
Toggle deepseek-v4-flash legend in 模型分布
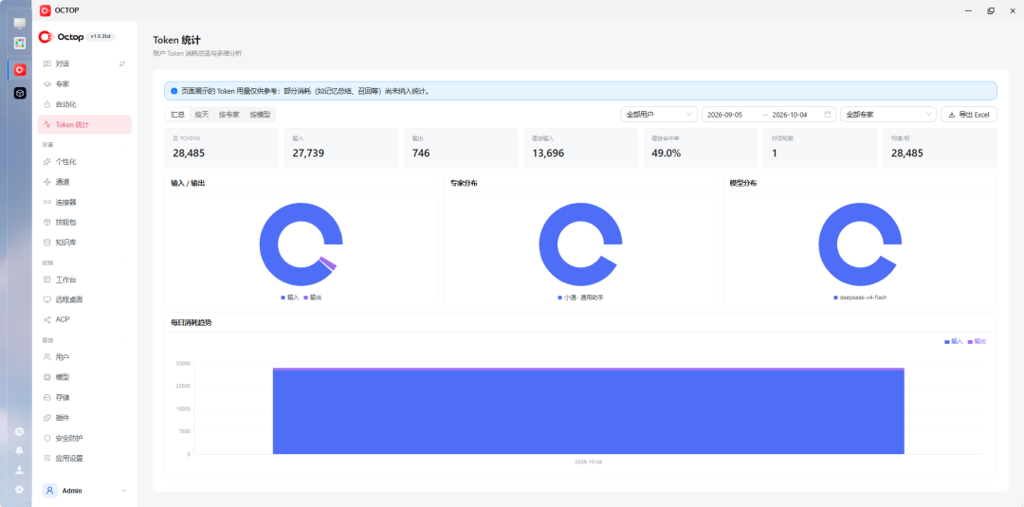(x=860, y=297)
